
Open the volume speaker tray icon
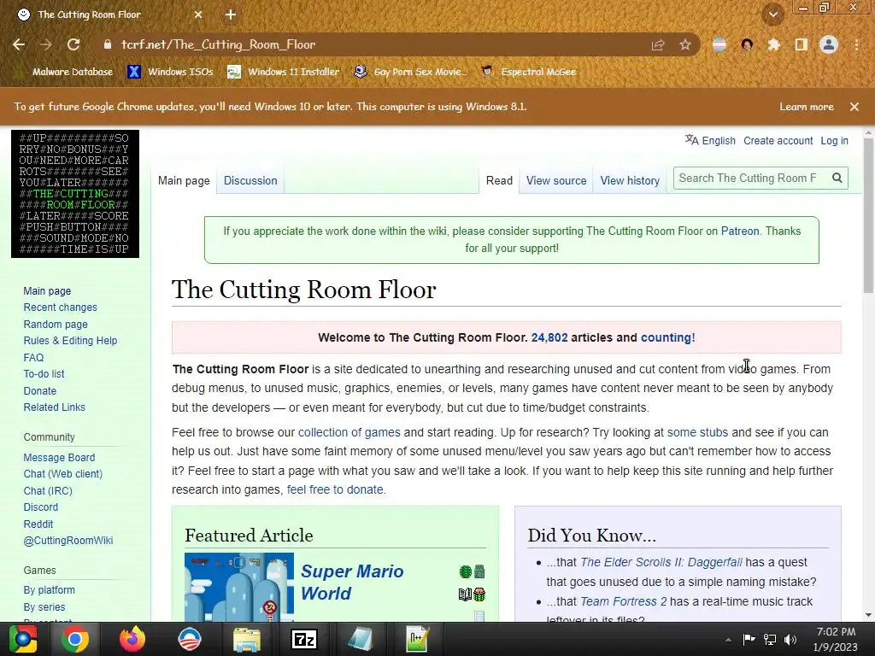click(x=790, y=639)
